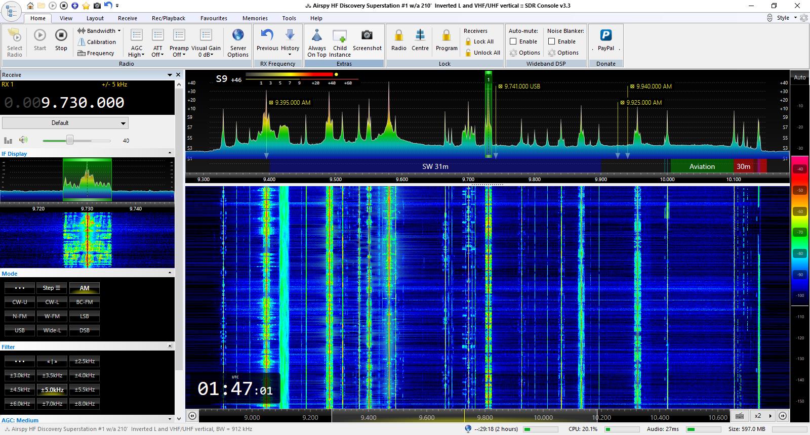Enable the Auto-mute checkbox

click(x=513, y=41)
